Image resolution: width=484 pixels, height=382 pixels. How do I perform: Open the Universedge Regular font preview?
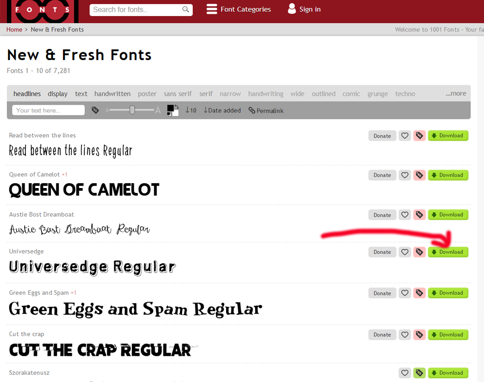tap(92, 268)
